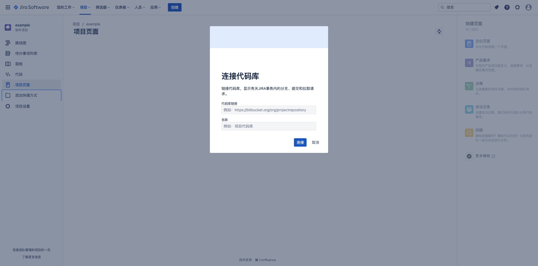Image resolution: width=538 pixels, height=266 pixels.
Task: Click the 名称 input field
Action: [269, 126]
